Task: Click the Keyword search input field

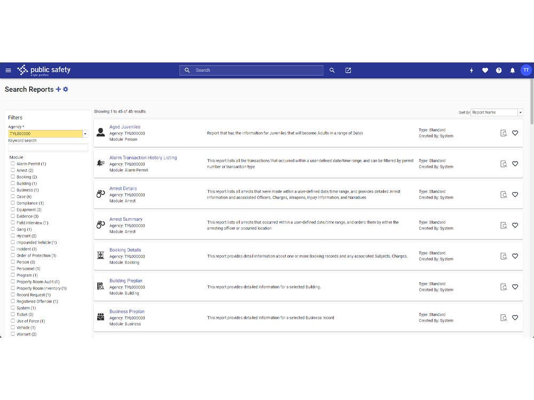Action: coord(48,147)
